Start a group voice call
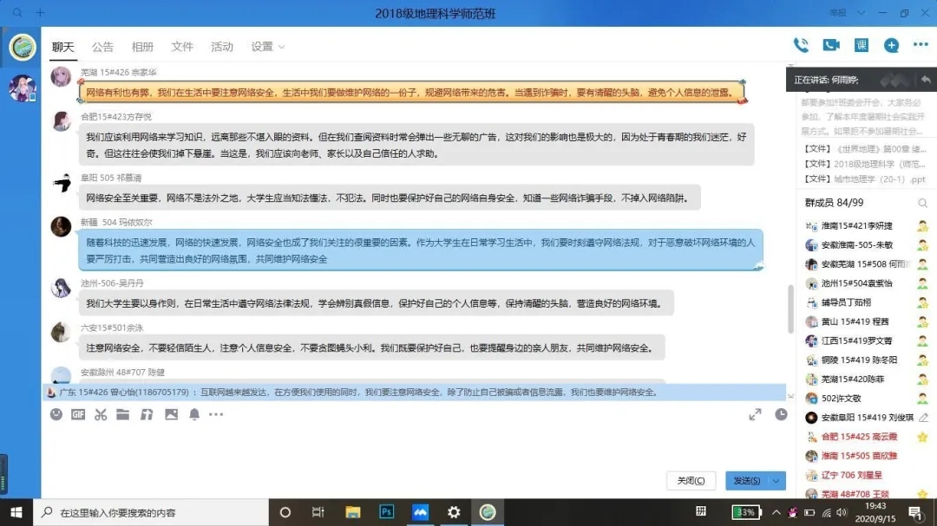Image resolution: width=937 pixels, height=526 pixels. [x=801, y=46]
